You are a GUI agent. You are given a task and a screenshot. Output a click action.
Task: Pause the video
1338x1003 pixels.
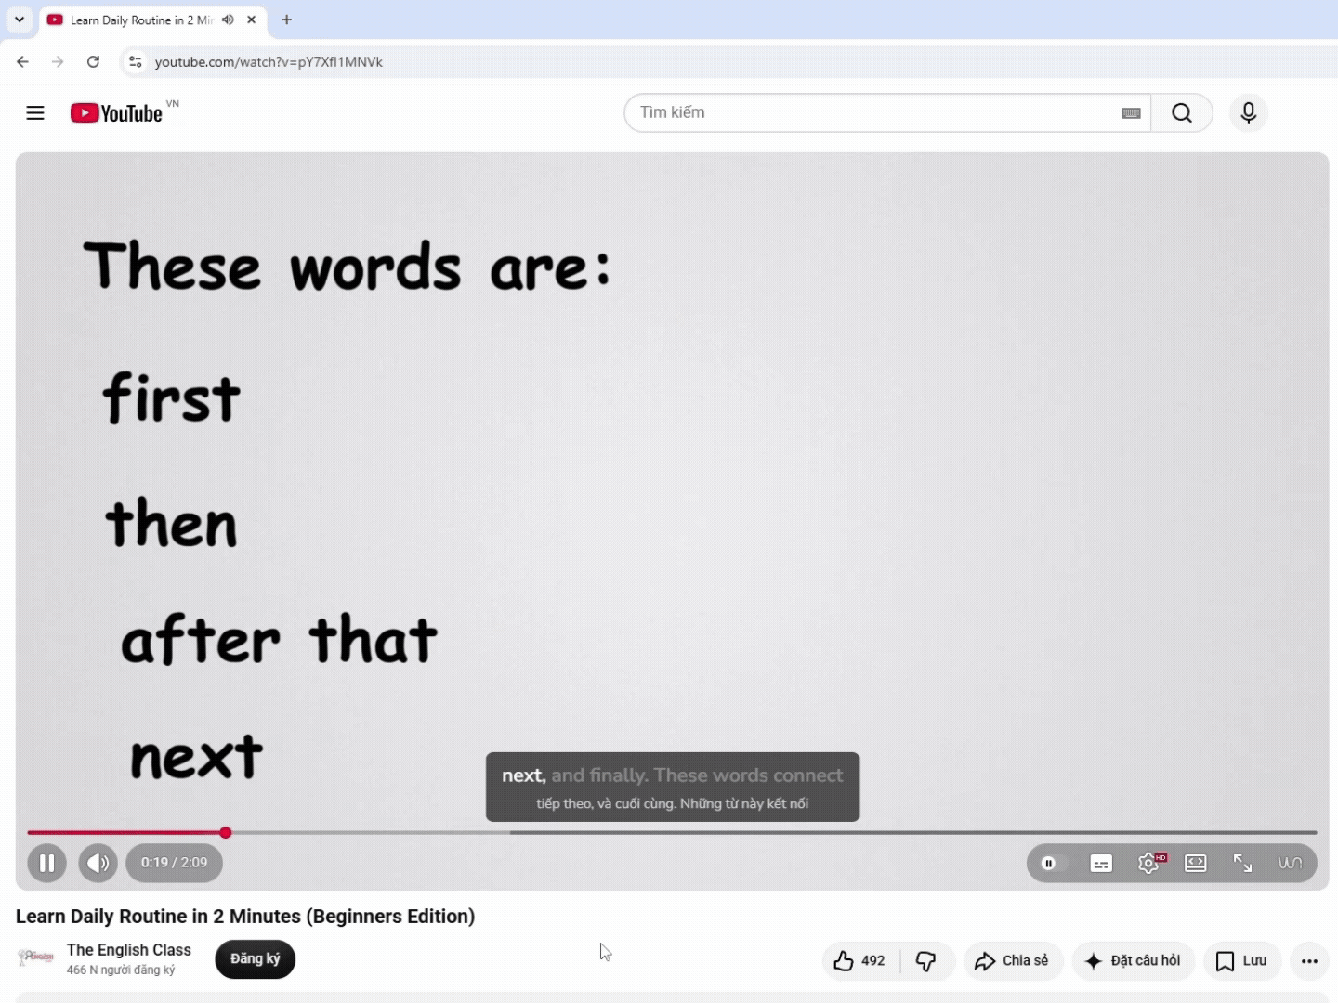point(46,863)
